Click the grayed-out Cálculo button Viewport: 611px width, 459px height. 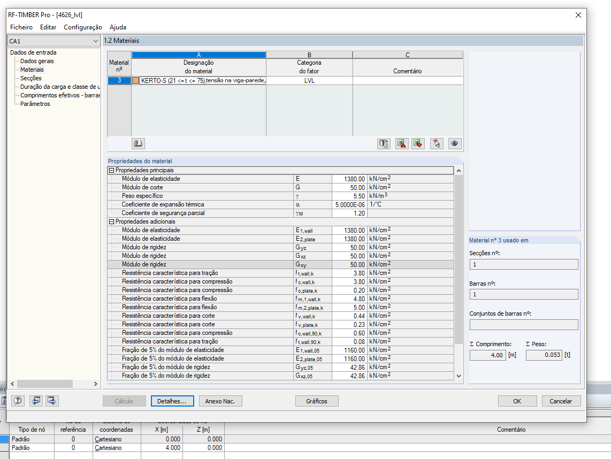[124, 401]
